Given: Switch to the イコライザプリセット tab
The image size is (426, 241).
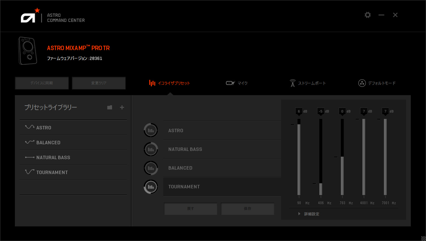Looking at the screenshot, I should pyautogui.click(x=170, y=83).
